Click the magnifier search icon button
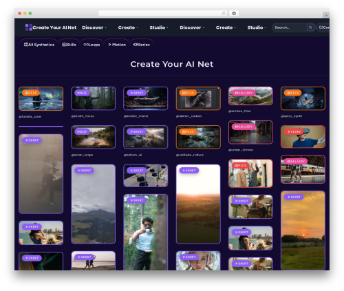The width and height of the screenshot is (344, 291). click(x=310, y=28)
